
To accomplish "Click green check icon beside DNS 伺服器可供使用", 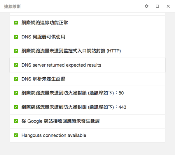I will coord(16,37).
